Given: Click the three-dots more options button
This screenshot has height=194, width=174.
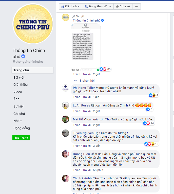Looking at the screenshot, I should coord(137,6).
